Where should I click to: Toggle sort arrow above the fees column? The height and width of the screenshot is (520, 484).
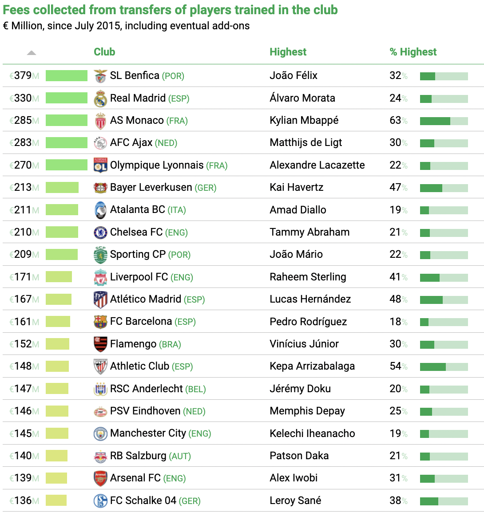(x=32, y=53)
